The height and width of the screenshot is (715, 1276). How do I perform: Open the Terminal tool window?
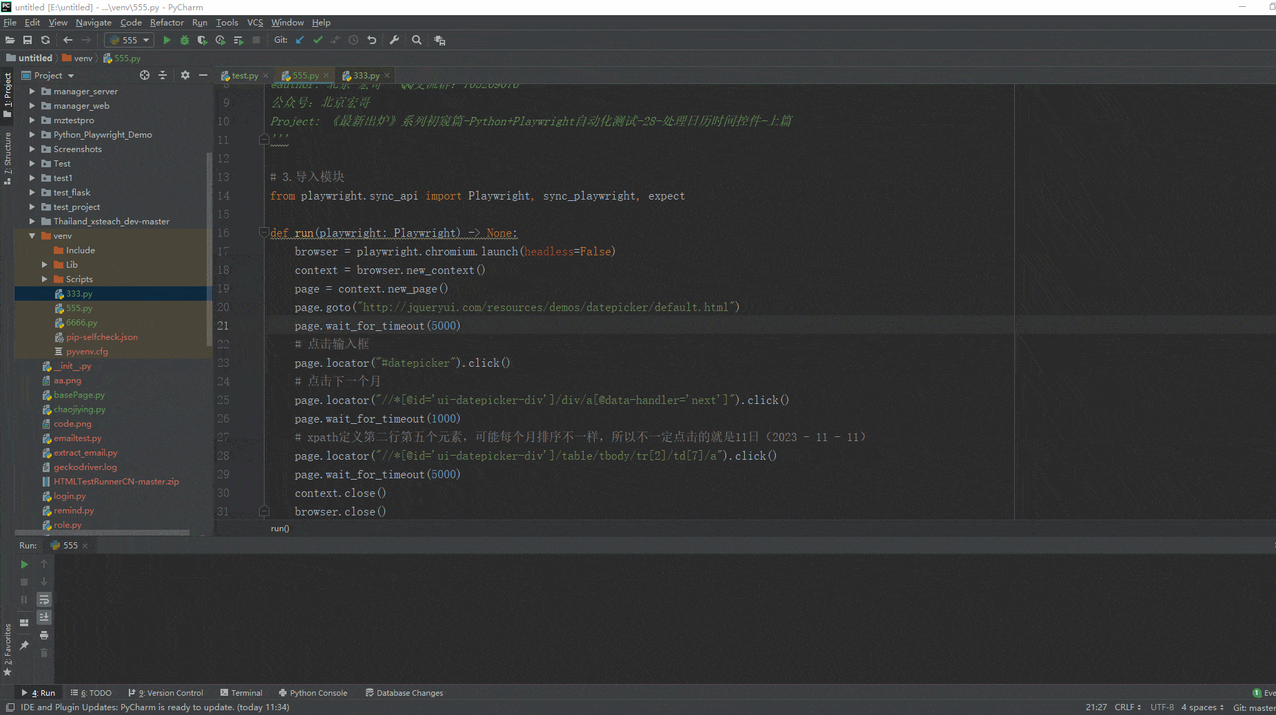241,693
